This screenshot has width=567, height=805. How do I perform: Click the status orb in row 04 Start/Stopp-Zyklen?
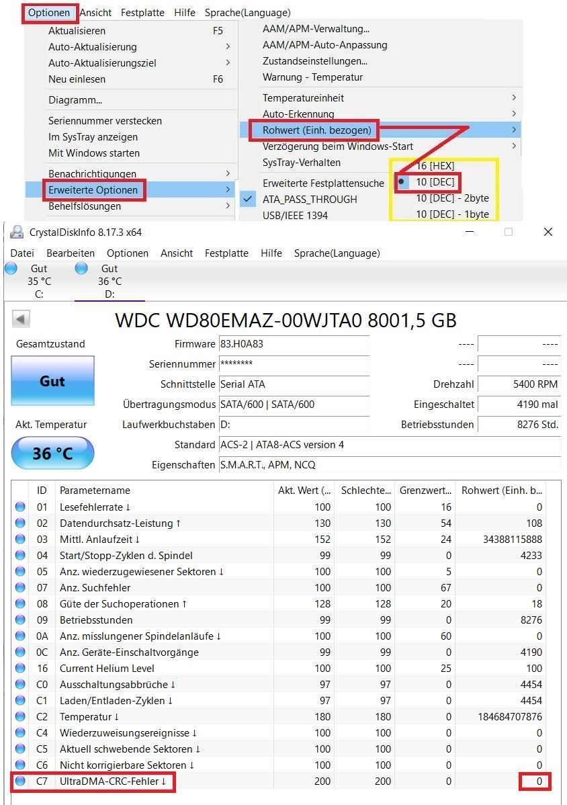(x=20, y=555)
